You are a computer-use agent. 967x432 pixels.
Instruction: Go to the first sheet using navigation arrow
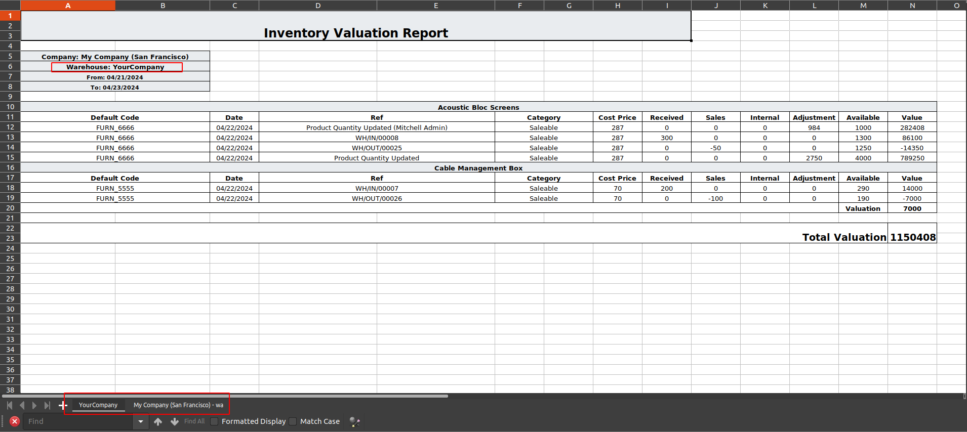pyautogui.click(x=10, y=405)
